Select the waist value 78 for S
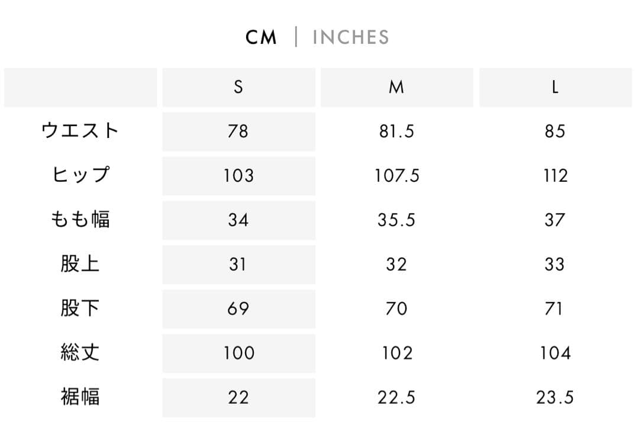 (238, 131)
